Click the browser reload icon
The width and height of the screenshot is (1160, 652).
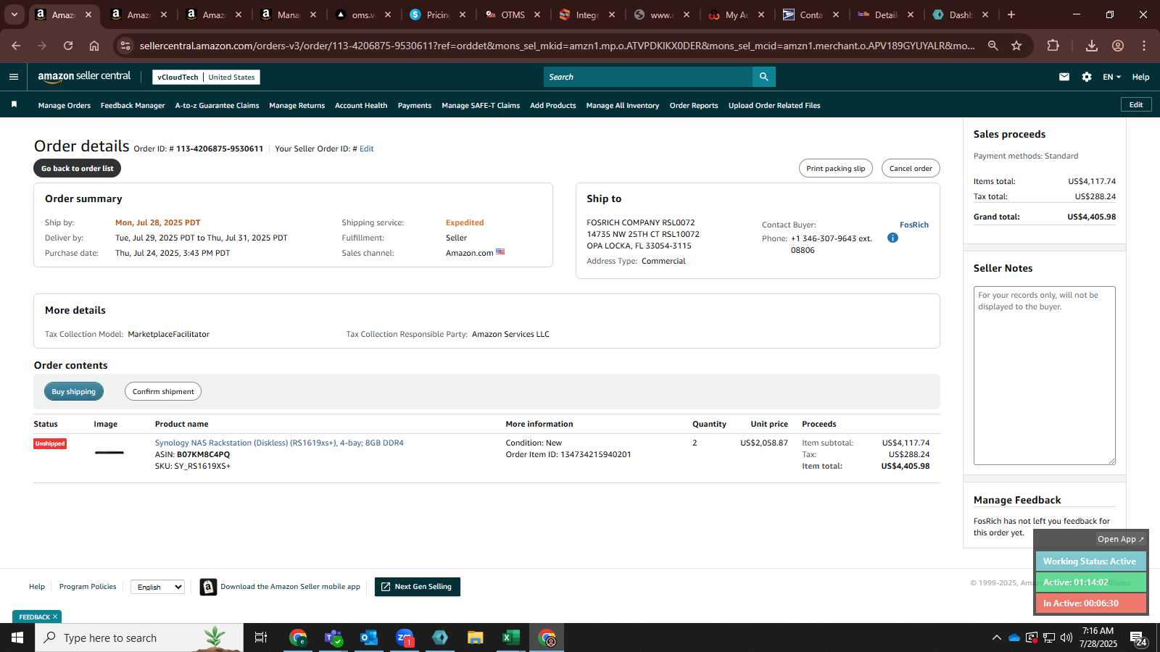click(x=68, y=46)
